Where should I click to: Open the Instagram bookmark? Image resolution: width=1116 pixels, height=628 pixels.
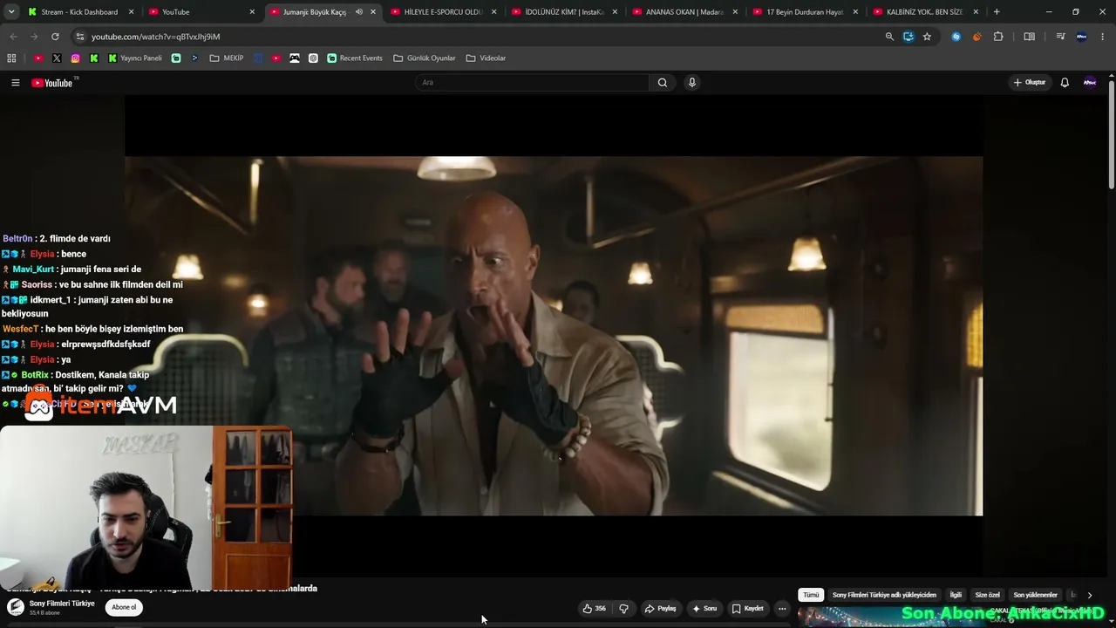76,58
